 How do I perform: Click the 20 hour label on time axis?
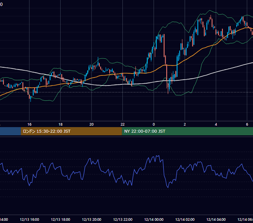click(92, 125)
